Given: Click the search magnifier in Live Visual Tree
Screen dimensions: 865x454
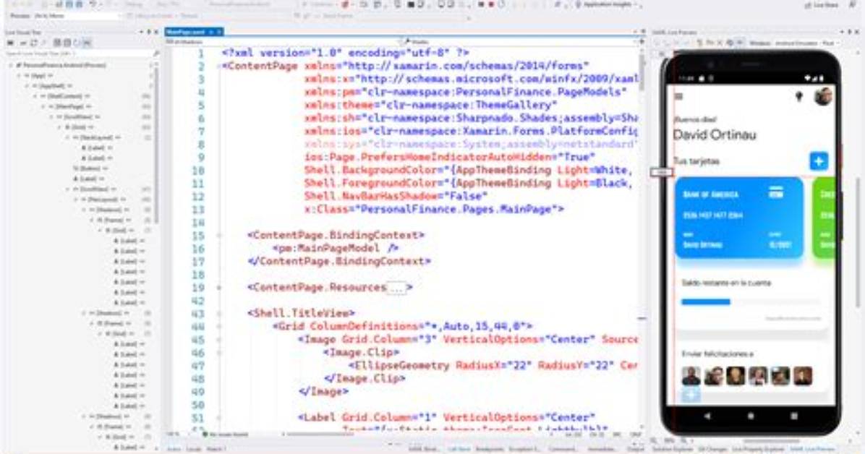Looking at the screenshot, I should 156,53.
